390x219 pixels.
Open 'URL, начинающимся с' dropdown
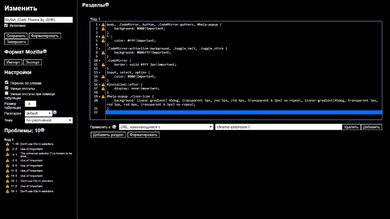pyautogui.click(x=166, y=127)
